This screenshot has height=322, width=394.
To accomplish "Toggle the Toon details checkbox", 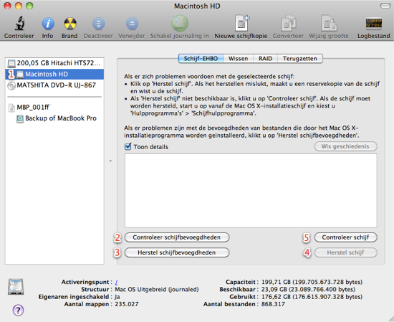I will pos(128,146).
